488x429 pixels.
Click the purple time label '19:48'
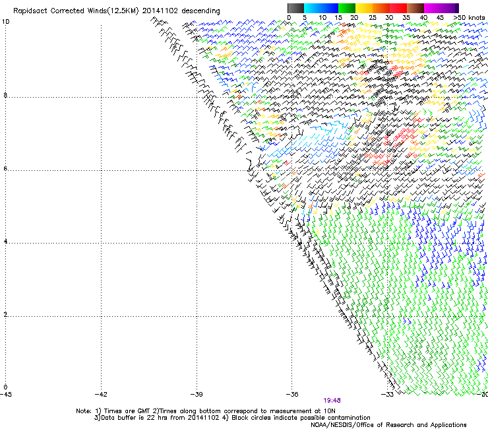(332, 401)
